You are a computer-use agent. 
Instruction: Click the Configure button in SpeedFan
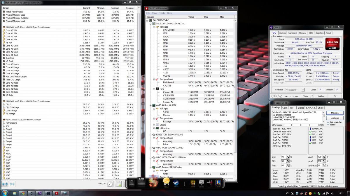point(335,118)
